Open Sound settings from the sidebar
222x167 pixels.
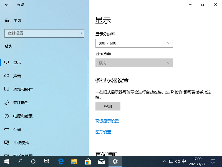click(17, 76)
